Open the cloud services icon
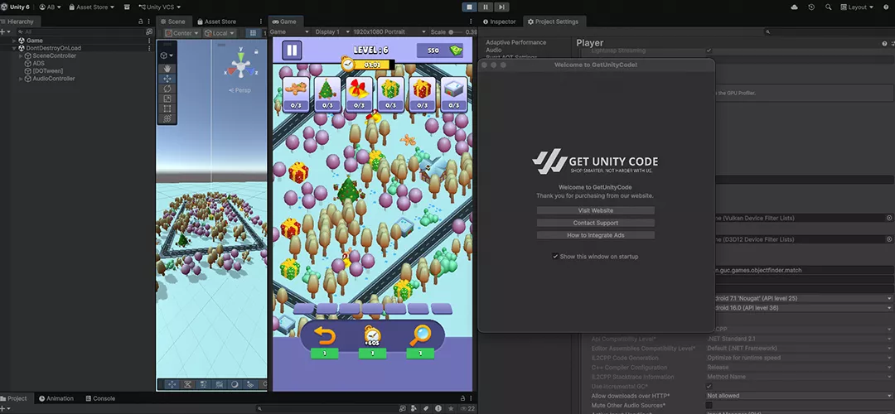This screenshot has height=414, width=895. coord(795,7)
